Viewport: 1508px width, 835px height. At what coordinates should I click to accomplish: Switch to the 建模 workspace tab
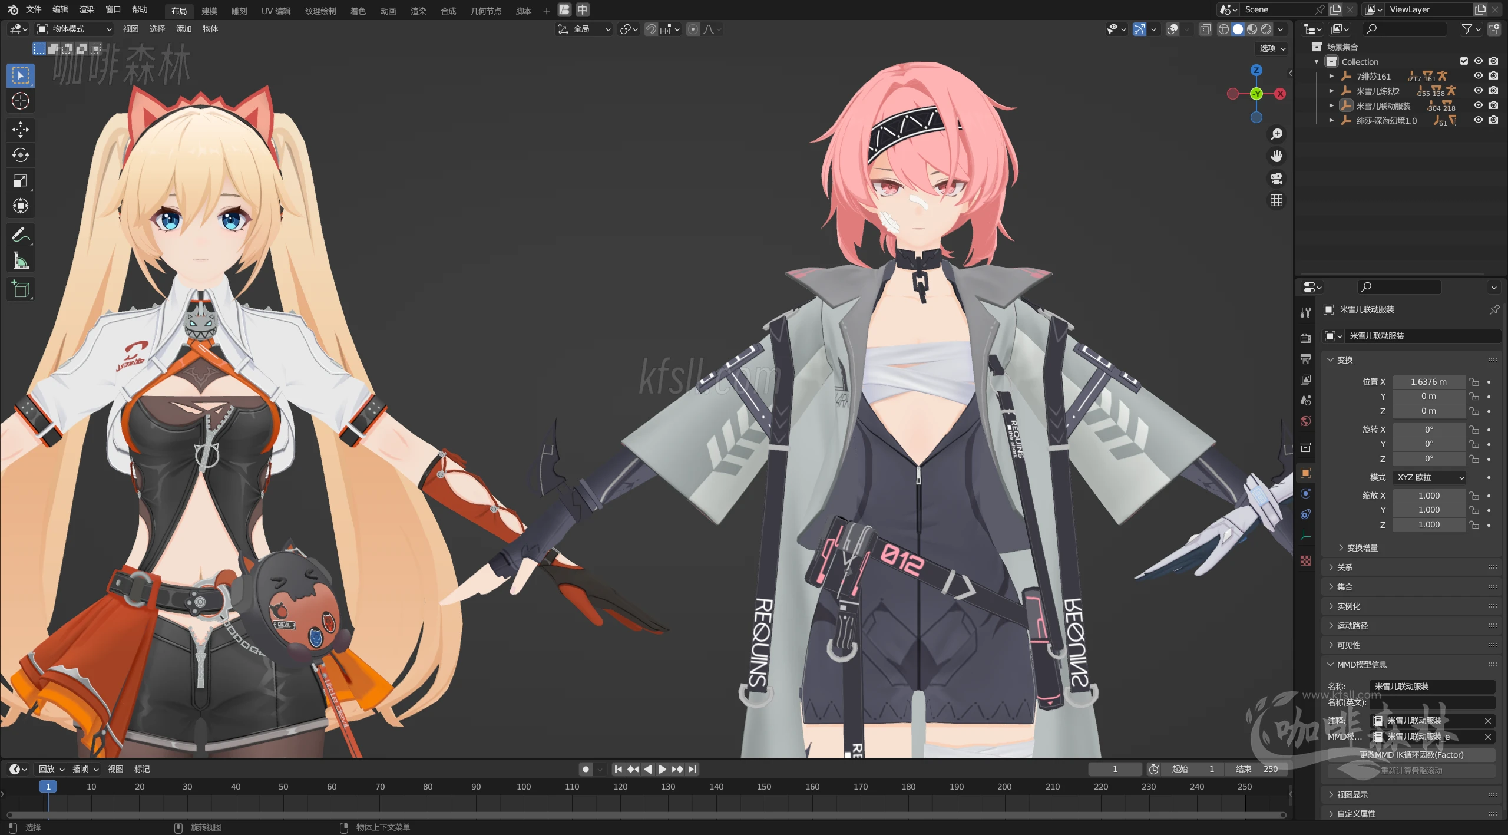209,11
